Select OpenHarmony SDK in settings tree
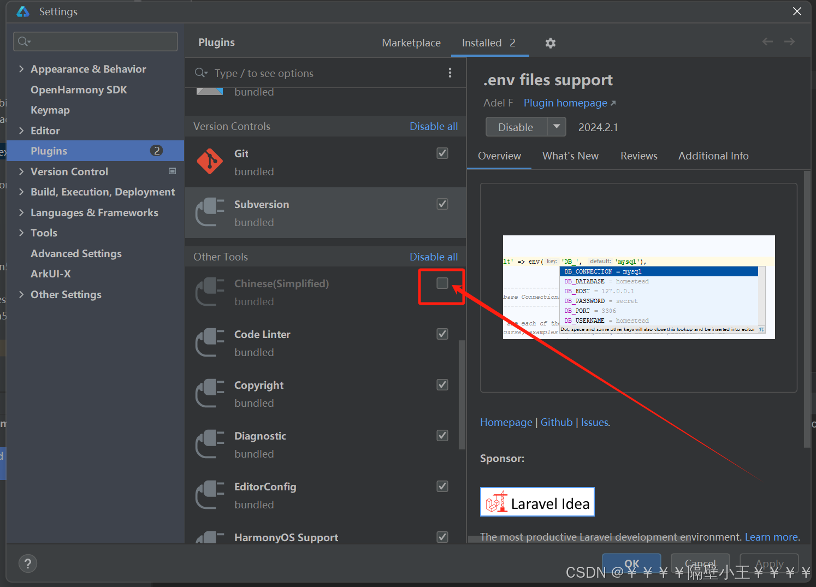Screen dimensions: 816x587 pyautogui.click(x=95, y=90)
